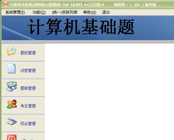Select the 综合管理 text label
The image size is (174, 140).
click(28, 124)
